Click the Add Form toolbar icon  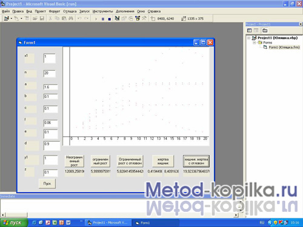pyautogui.click(x=16, y=19)
